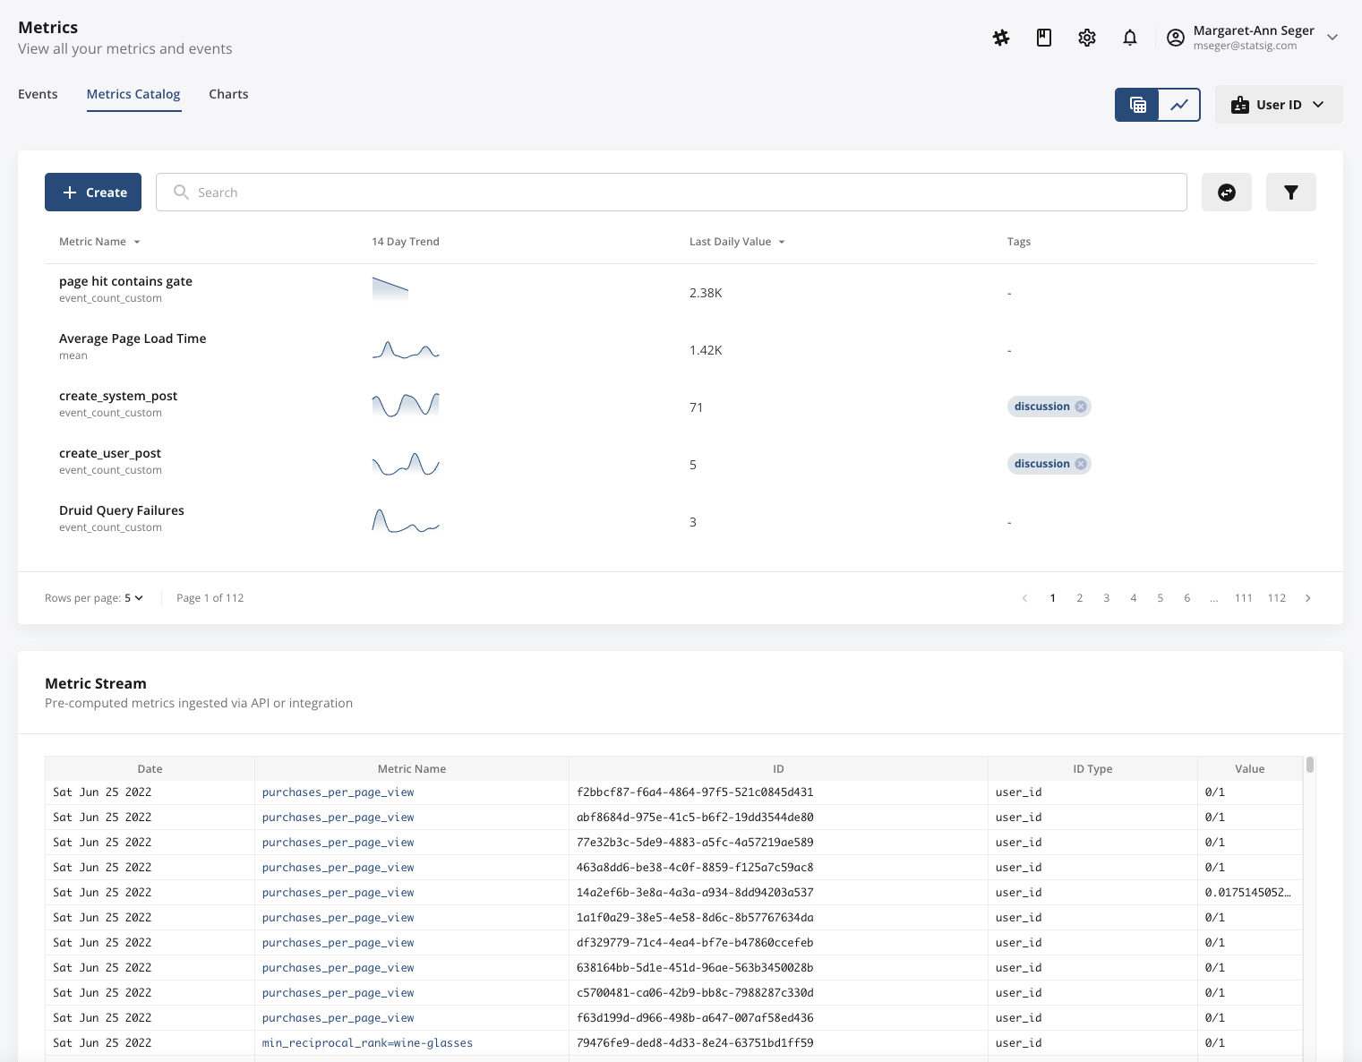Screen dimensions: 1362x1062
Task: Toggle the Last Daily Value sort arrow
Action: 781,241
